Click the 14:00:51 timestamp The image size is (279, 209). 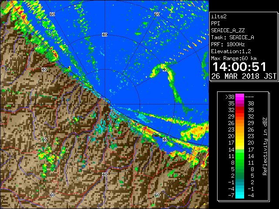point(239,67)
